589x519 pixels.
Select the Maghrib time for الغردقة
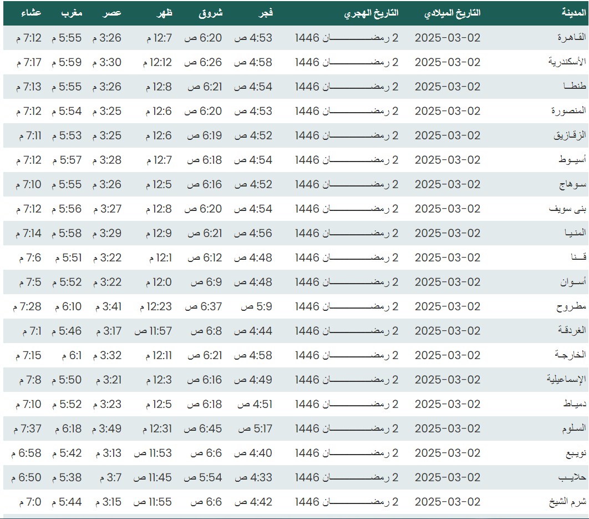(66, 331)
